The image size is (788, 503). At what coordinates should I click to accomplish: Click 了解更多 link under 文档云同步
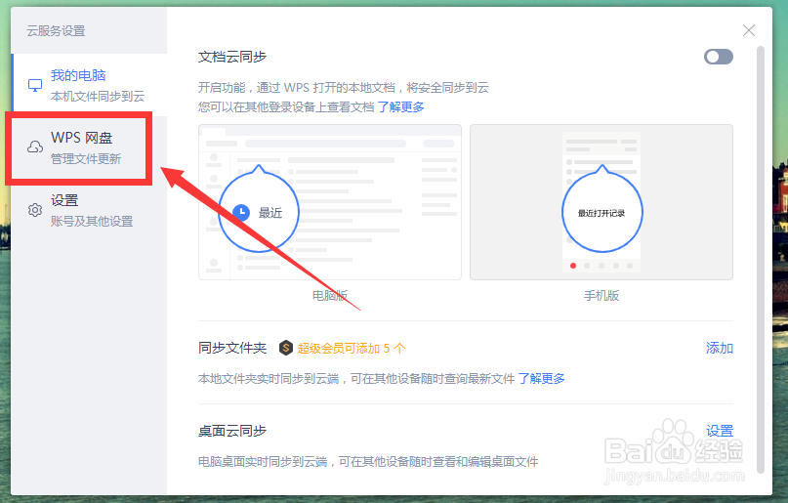click(400, 107)
